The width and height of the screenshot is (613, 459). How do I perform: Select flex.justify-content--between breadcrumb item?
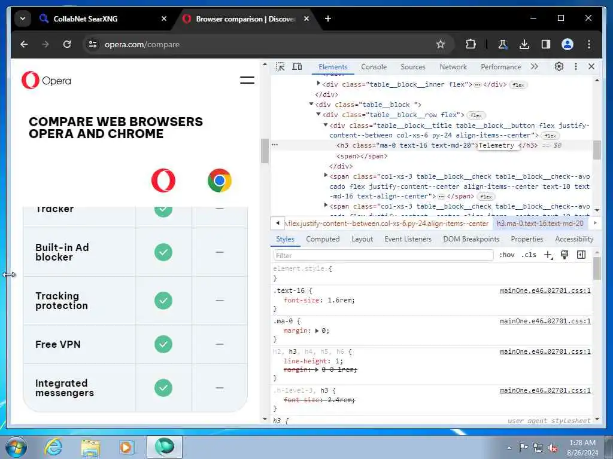coord(388,224)
